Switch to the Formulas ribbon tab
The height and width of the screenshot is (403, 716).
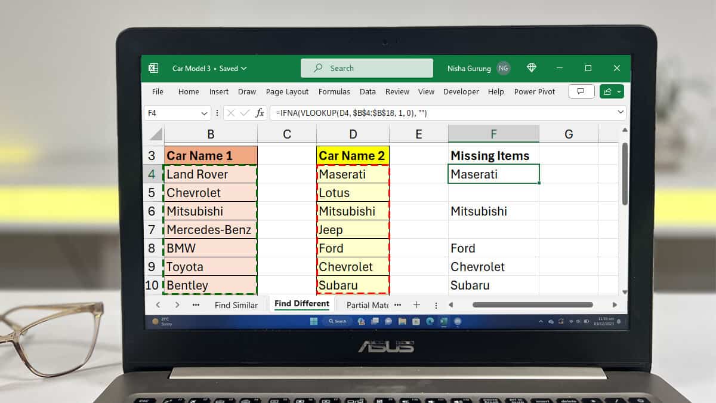[x=334, y=91]
